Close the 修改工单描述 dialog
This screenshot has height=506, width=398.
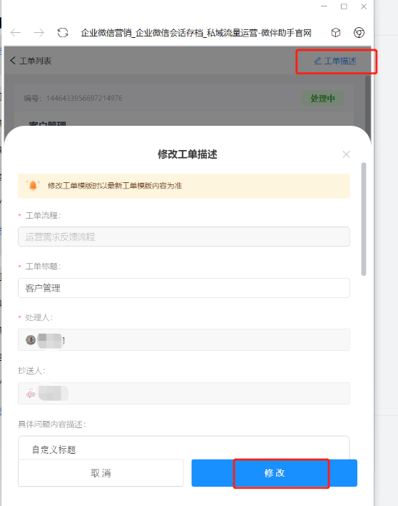(x=347, y=154)
